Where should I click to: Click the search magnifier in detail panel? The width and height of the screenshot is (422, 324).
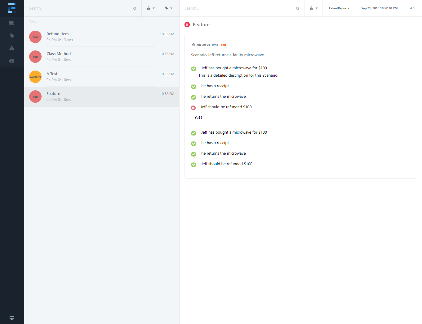298,8
